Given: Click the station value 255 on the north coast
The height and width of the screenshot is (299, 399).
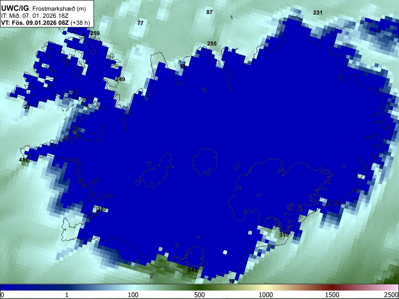Looking at the screenshot, I should point(212,44).
